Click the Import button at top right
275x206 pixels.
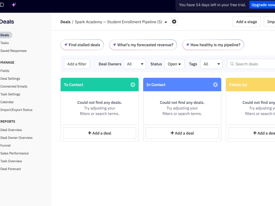(x=269, y=22)
